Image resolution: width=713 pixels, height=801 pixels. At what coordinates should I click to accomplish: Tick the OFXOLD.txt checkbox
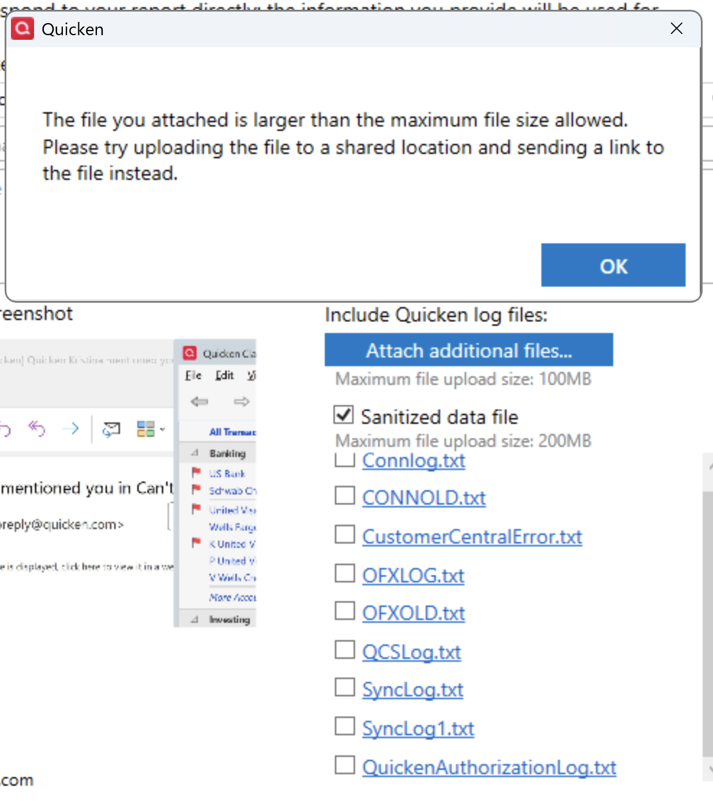click(345, 611)
